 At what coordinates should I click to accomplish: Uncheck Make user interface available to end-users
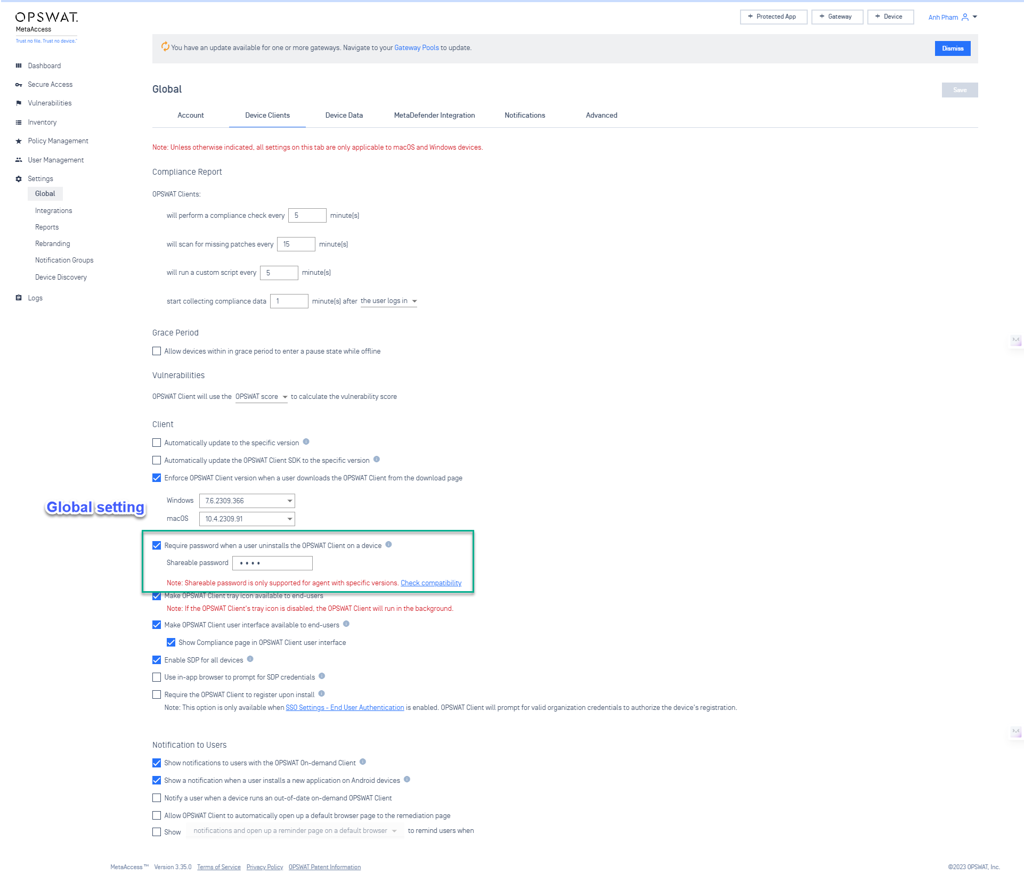pyautogui.click(x=157, y=625)
